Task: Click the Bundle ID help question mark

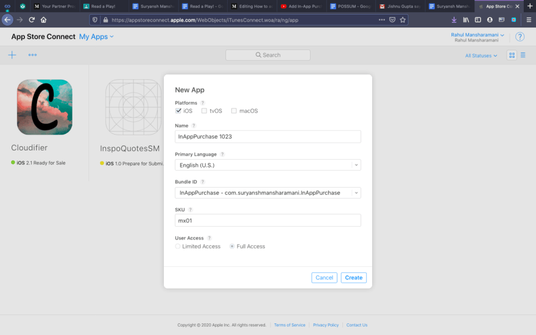Action: click(202, 182)
